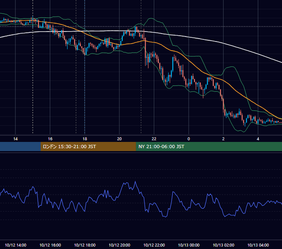Click the 10/13 04:00 date label
Viewport: 282px width, 249px height.
258,245
